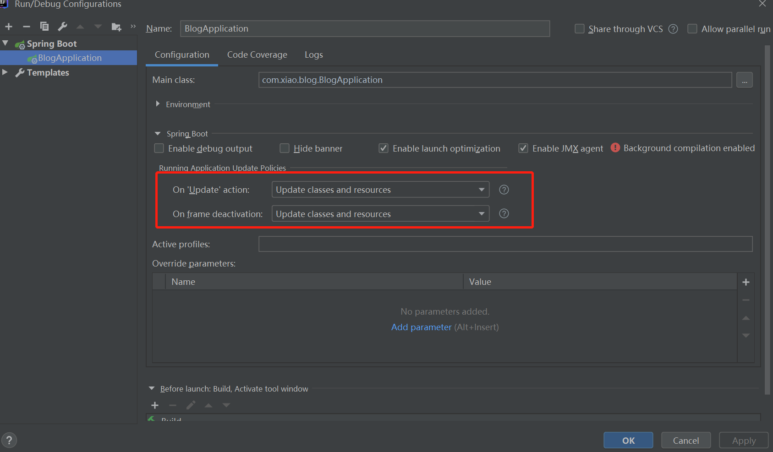Expand the Templates tree node

(x=5, y=72)
